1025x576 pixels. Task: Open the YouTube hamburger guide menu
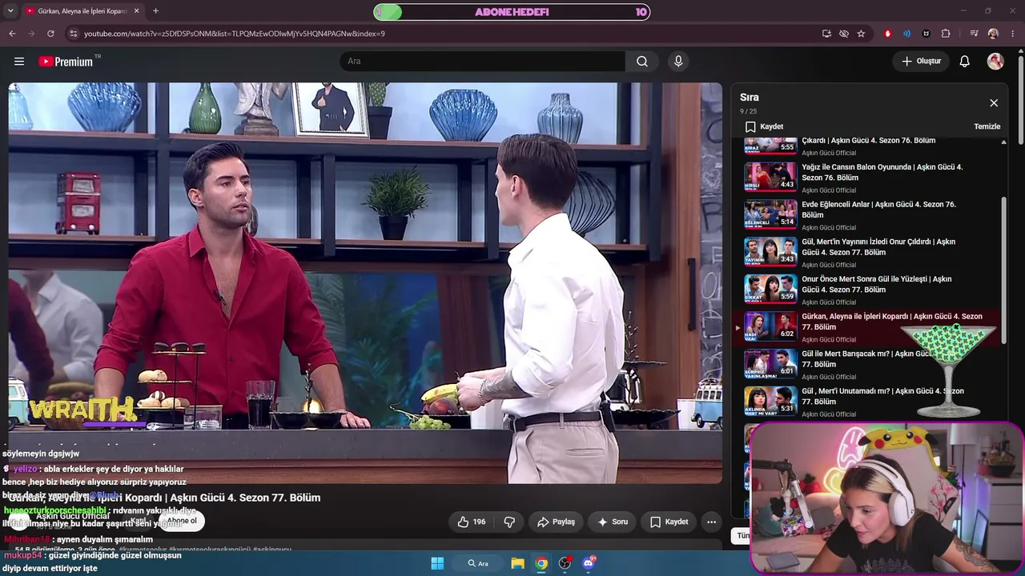pyautogui.click(x=19, y=62)
